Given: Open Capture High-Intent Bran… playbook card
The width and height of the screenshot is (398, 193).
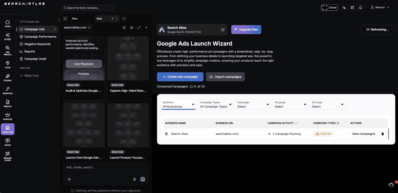Looking at the screenshot, I should coord(128,68).
